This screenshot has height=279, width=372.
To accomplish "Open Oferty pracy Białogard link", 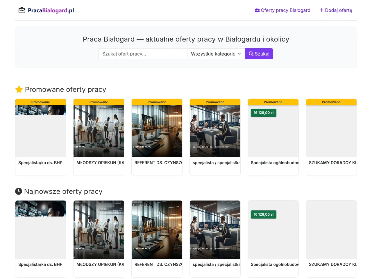I will pyautogui.click(x=282, y=10).
